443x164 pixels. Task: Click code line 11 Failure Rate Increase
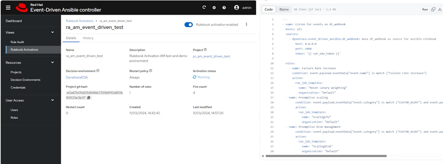click(312, 68)
